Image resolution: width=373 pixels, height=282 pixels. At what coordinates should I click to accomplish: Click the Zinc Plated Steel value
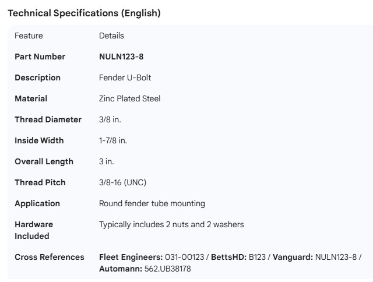(x=129, y=98)
